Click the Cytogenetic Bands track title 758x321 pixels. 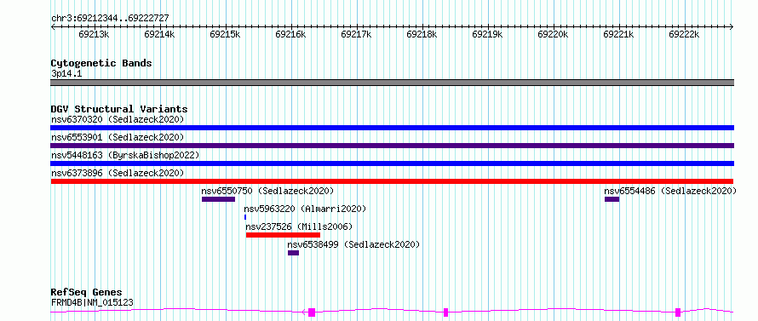(101, 63)
